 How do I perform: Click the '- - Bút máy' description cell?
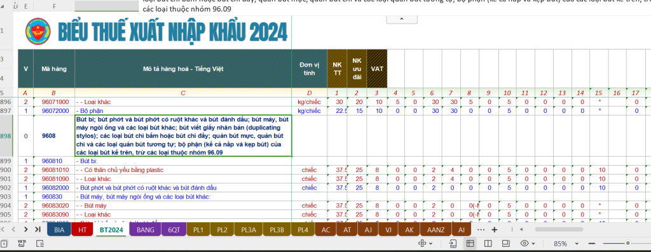pos(183,206)
